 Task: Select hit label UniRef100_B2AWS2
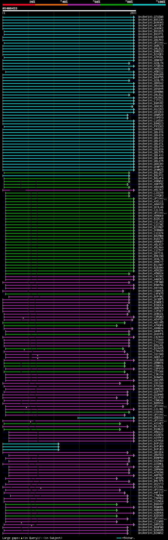point(151,533)
